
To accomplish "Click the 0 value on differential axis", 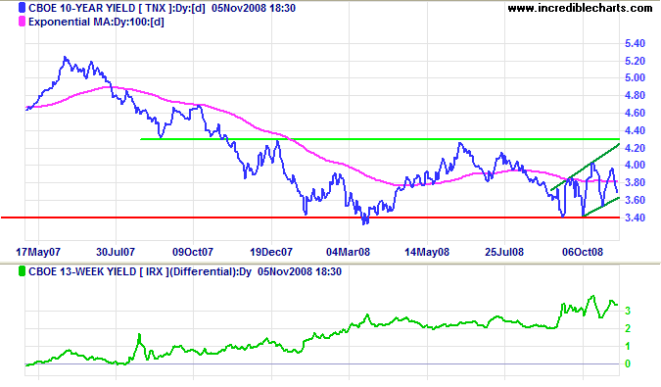I will 628,363.
